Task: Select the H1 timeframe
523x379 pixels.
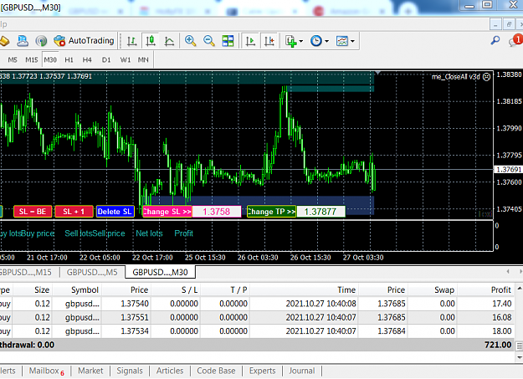Action: [69, 59]
